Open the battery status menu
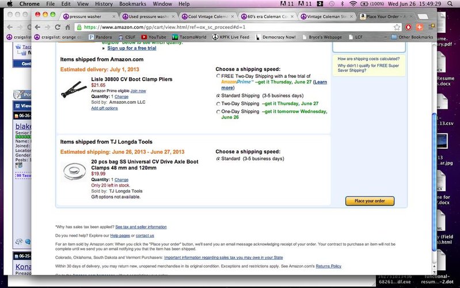 [372, 4]
